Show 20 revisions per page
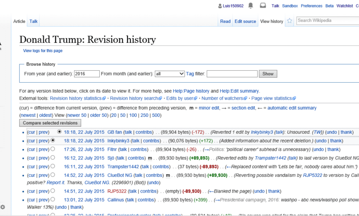This screenshot has width=359, height=216. [x=114, y=115]
